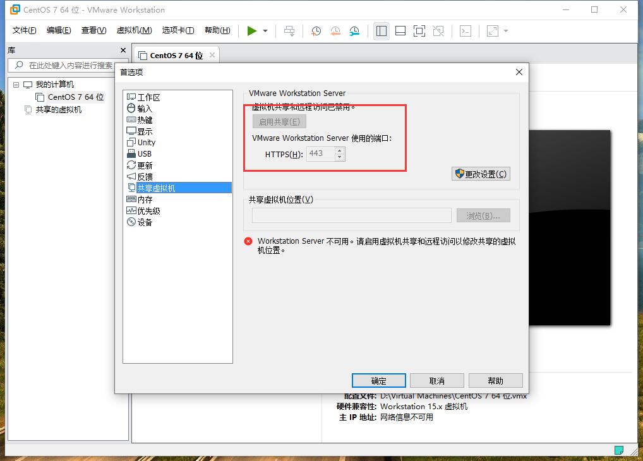
Task: Select 反馈 in preferences list
Action: coord(145,177)
